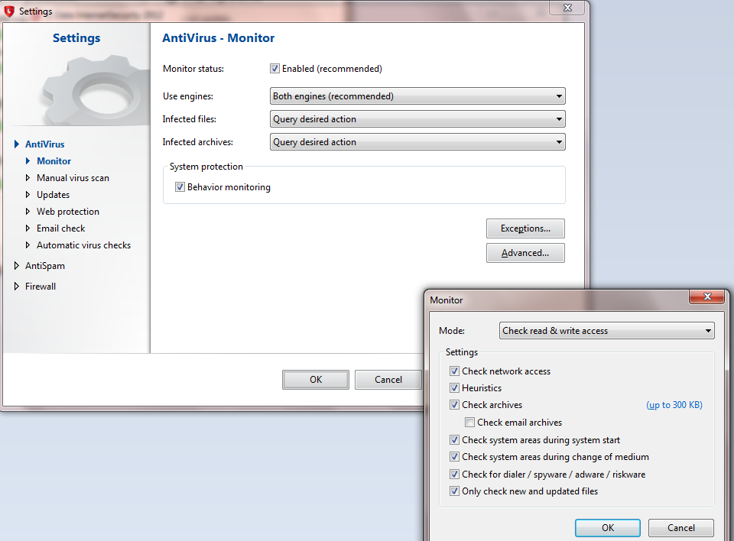Click OK in the Settings window
This screenshot has width=734, height=541.
(316, 380)
